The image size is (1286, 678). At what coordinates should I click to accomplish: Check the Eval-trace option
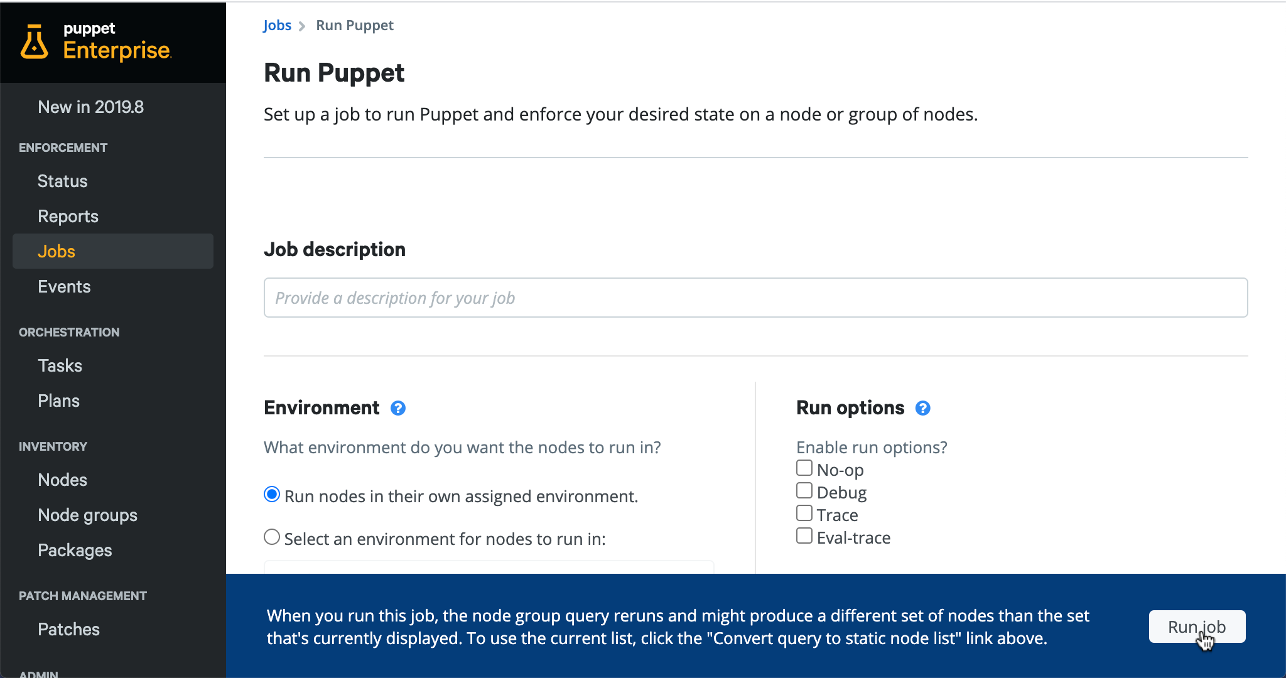pyautogui.click(x=804, y=535)
